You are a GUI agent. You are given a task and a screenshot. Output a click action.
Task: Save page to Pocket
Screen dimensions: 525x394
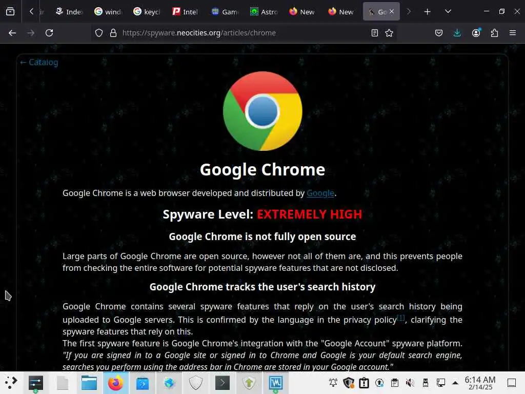click(x=439, y=33)
